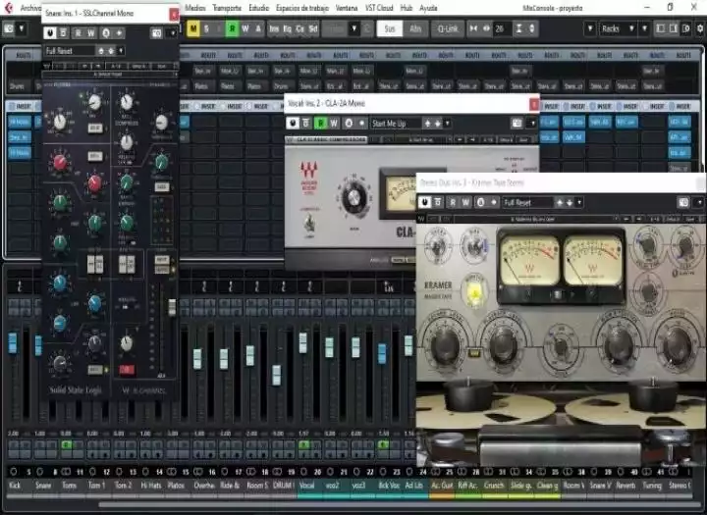Disable green Read automation in CLA-2A window

point(320,123)
